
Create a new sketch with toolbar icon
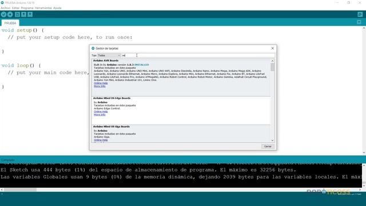pyautogui.click(x=17, y=14)
